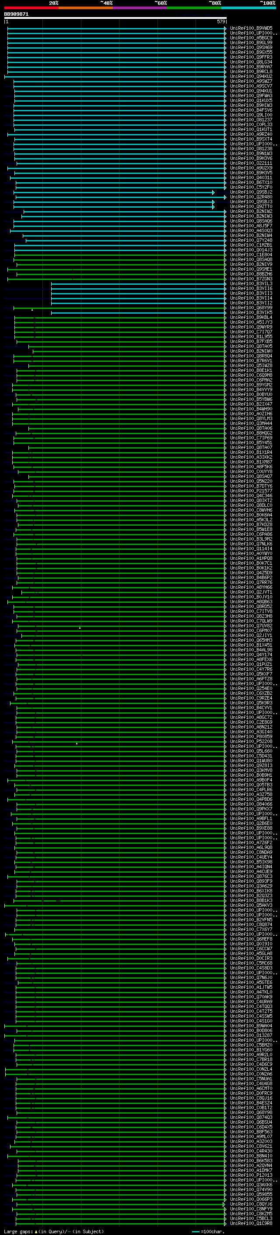The width and height of the screenshot is (280, 1235).
Task: Click the label UniRef100_Q8R8Q4
Action: (251, 356)
